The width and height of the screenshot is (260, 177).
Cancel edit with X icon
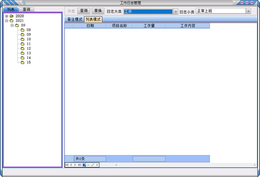tap(97, 165)
